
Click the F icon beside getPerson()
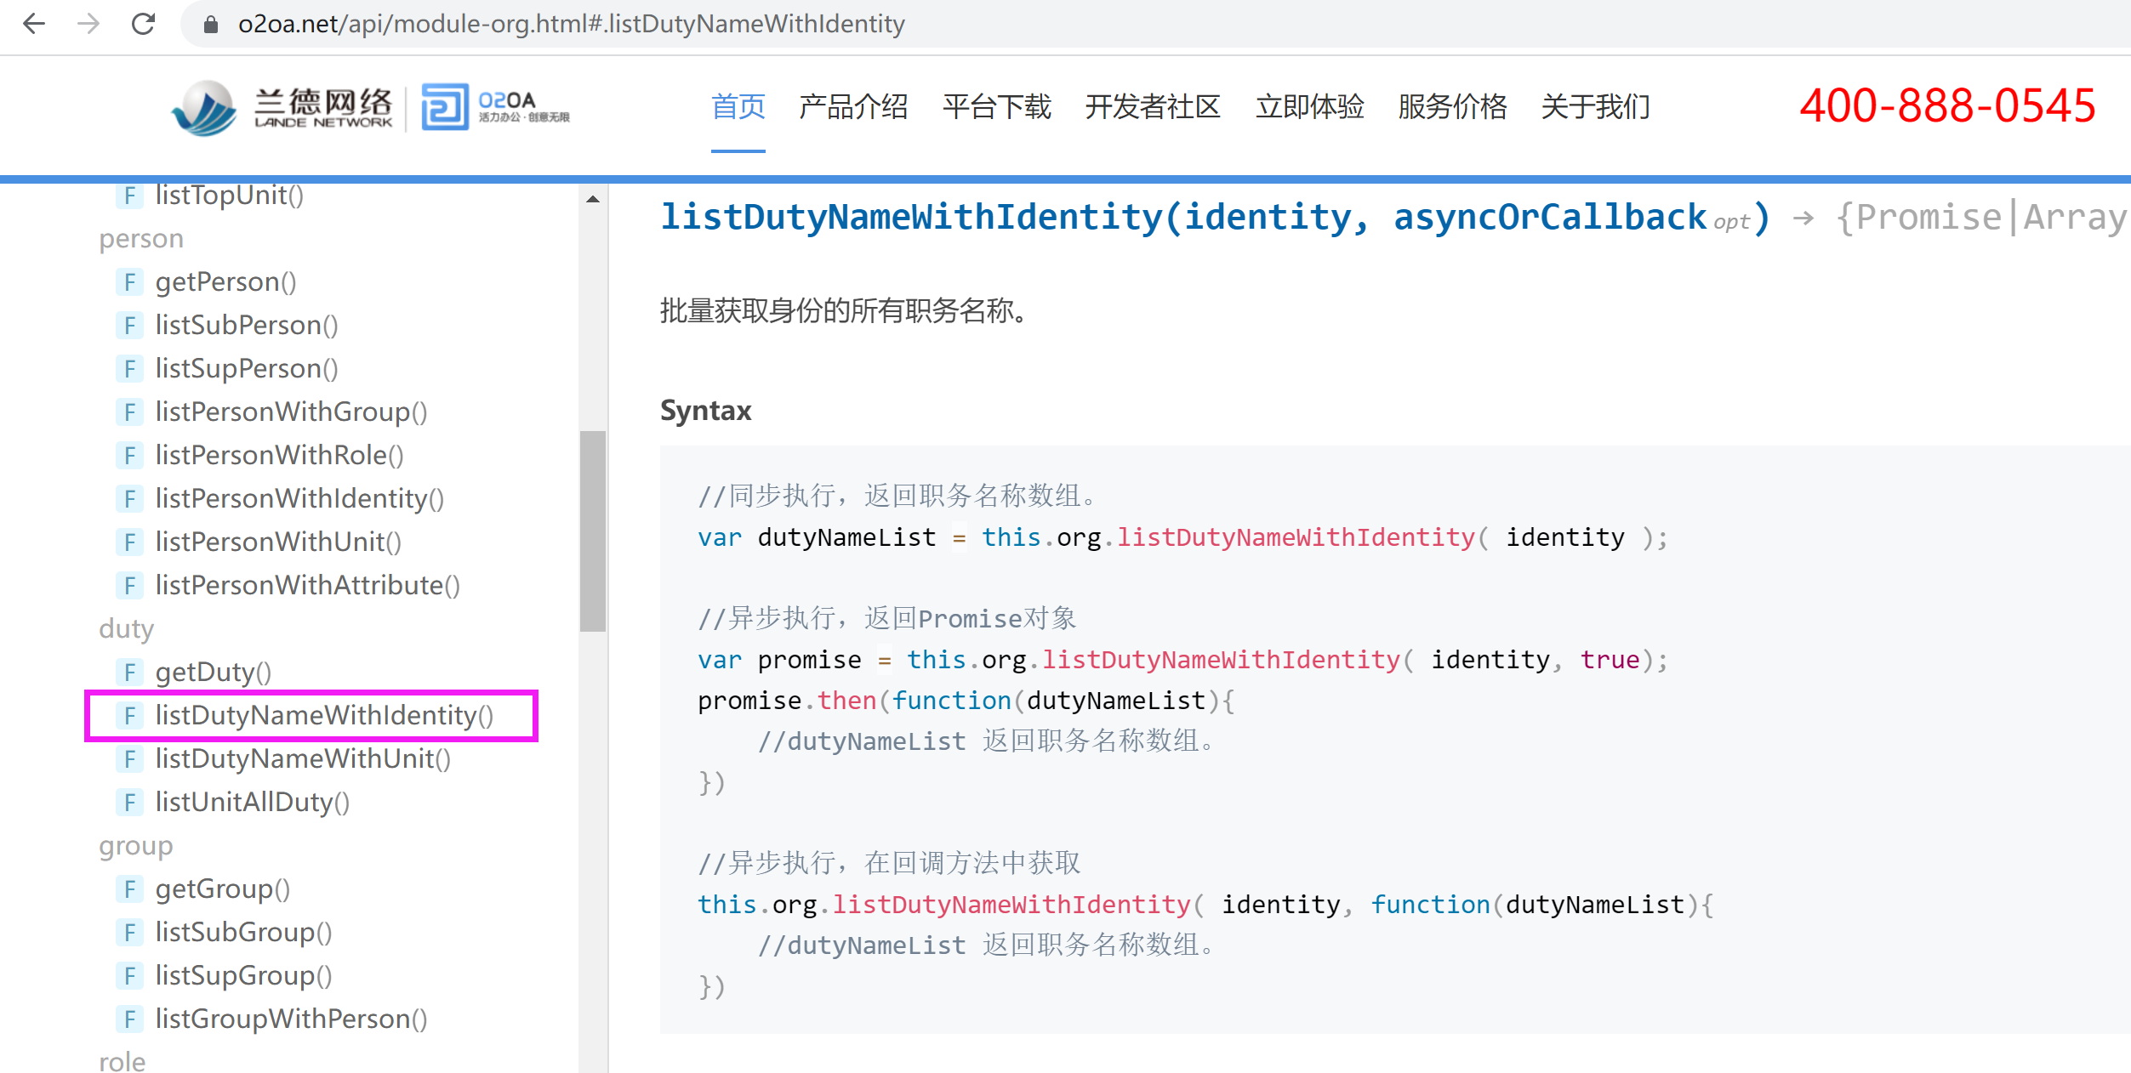coord(129,281)
